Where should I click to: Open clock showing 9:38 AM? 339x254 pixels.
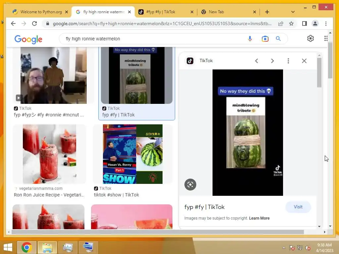[324, 247]
